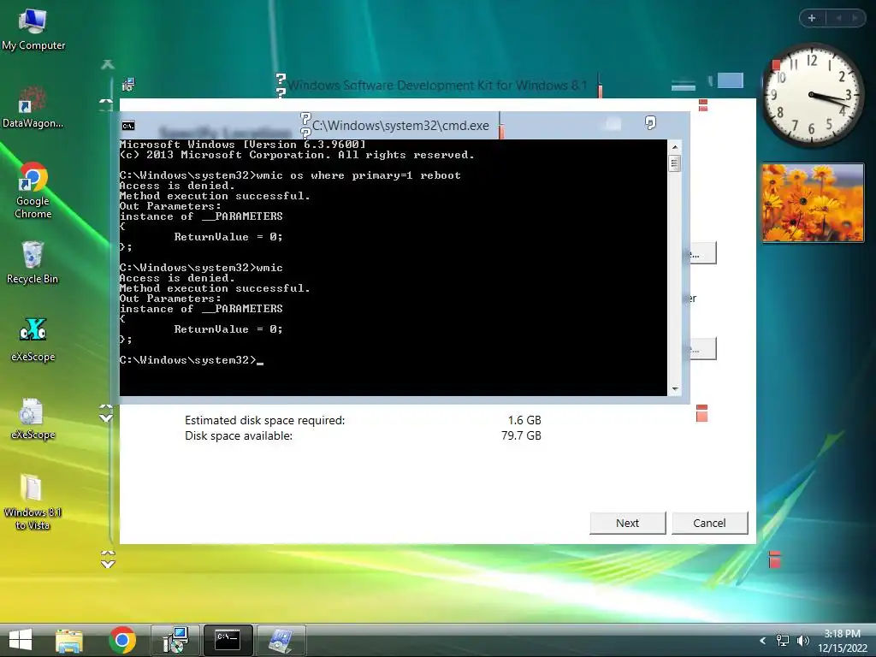Click the SDK installer window title icon
The image size is (876, 657).
tap(128, 85)
